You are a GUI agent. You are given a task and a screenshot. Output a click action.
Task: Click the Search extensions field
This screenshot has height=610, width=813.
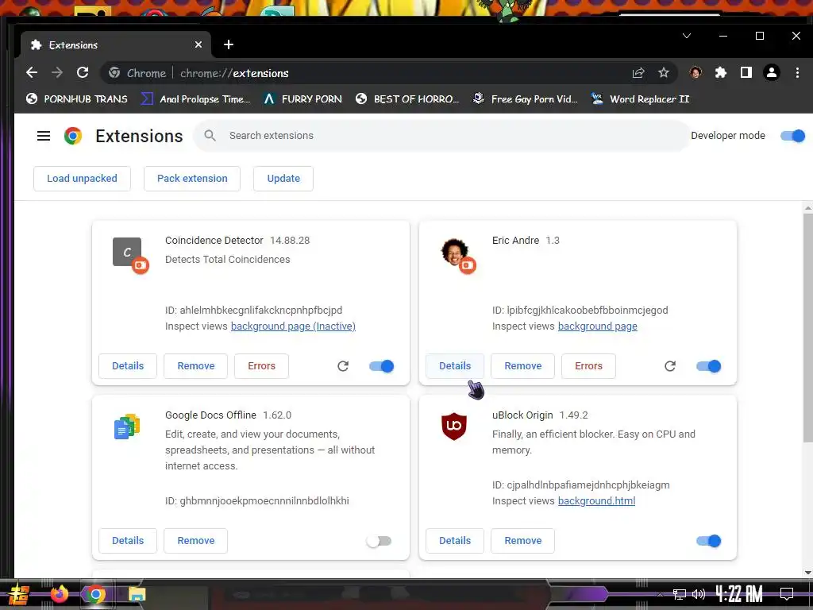[x=441, y=136]
